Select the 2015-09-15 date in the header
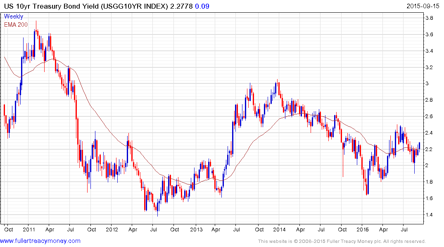 click(423, 6)
